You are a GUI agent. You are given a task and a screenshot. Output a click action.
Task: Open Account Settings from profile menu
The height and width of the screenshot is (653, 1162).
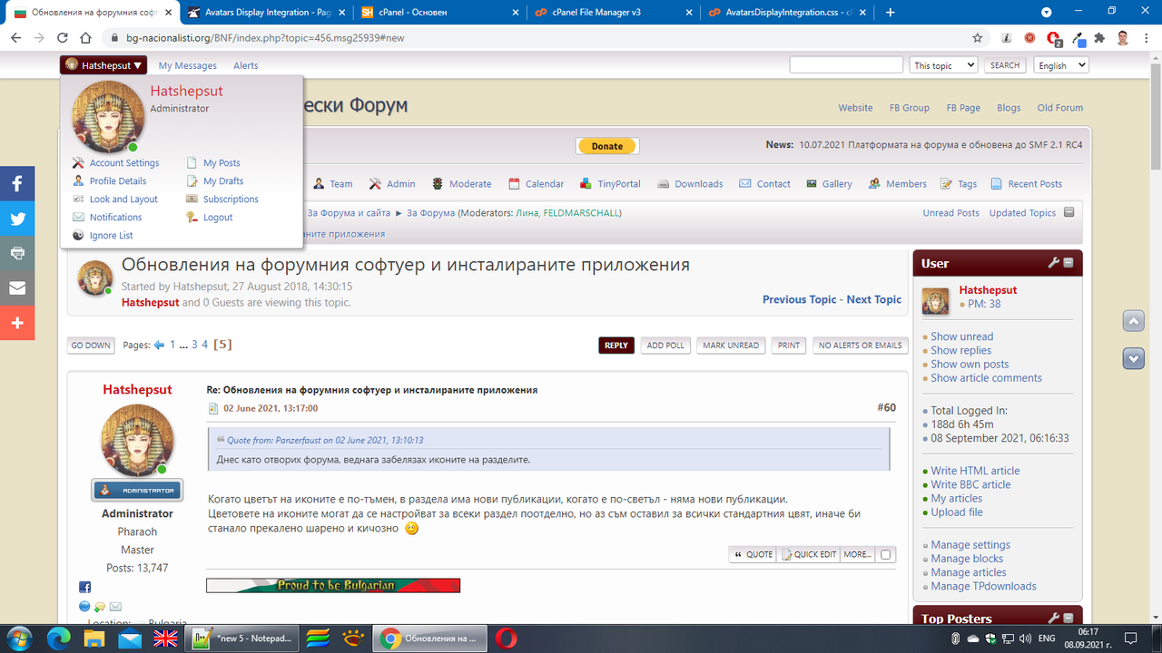click(x=124, y=163)
